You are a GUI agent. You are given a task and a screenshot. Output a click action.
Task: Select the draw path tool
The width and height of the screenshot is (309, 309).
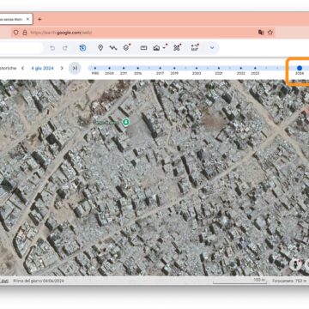tap(113, 48)
